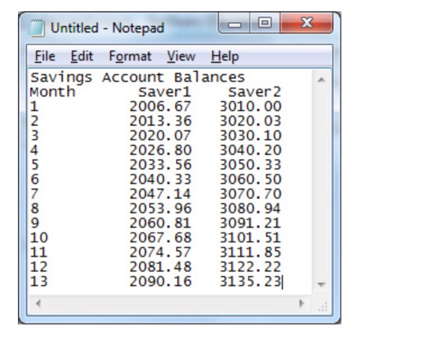Click the value 3091.21
Viewport: 421px width, 348px height.
[x=251, y=223]
